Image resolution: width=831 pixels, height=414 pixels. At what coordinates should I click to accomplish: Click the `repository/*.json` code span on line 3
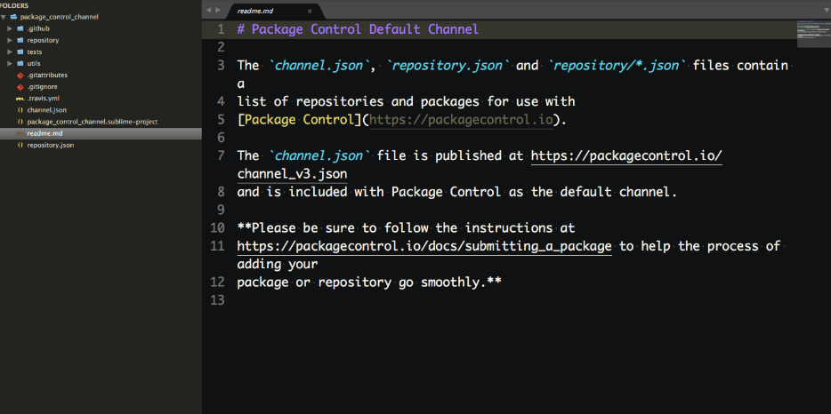[x=617, y=66]
